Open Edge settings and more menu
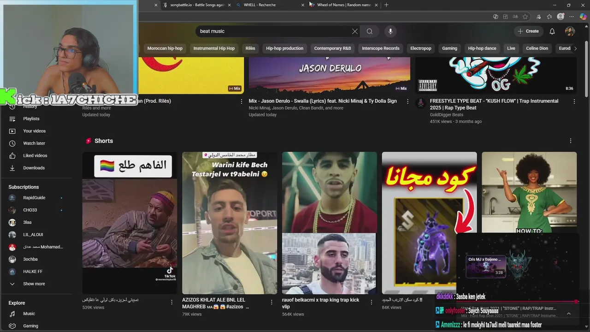 pyautogui.click(x=572, y=17)
